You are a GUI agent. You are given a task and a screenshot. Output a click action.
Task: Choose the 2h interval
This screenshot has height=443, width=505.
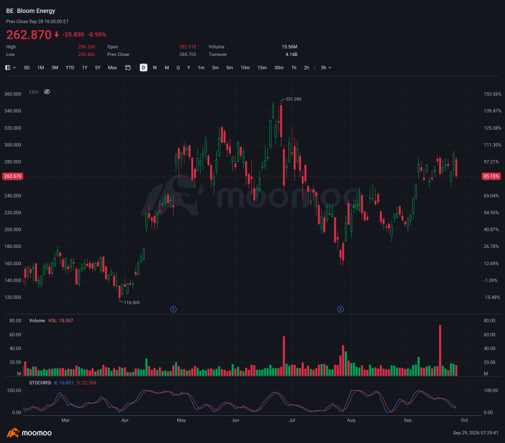click(307, 68)
